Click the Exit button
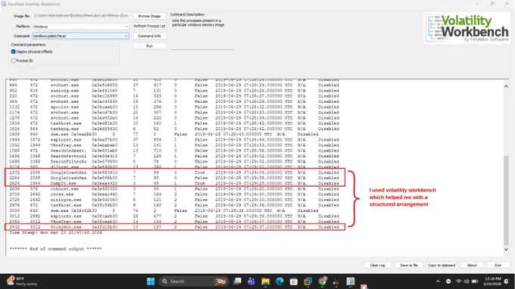 [x=498, y=265]
